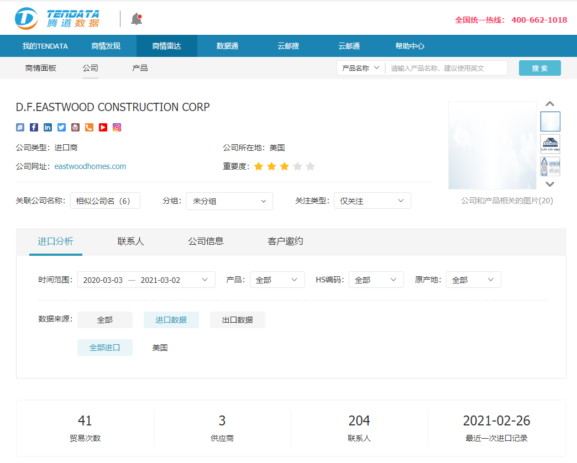Open the notification bell icon
The height and width of the screenshot is (463, 577).
(x=136, y=18)
